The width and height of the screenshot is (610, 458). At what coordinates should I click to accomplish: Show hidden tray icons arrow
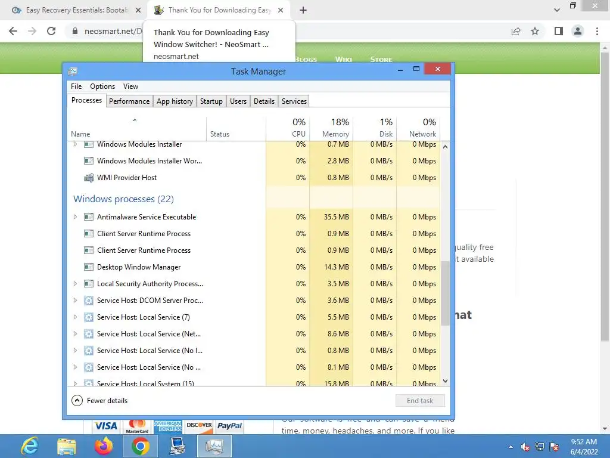511,447
